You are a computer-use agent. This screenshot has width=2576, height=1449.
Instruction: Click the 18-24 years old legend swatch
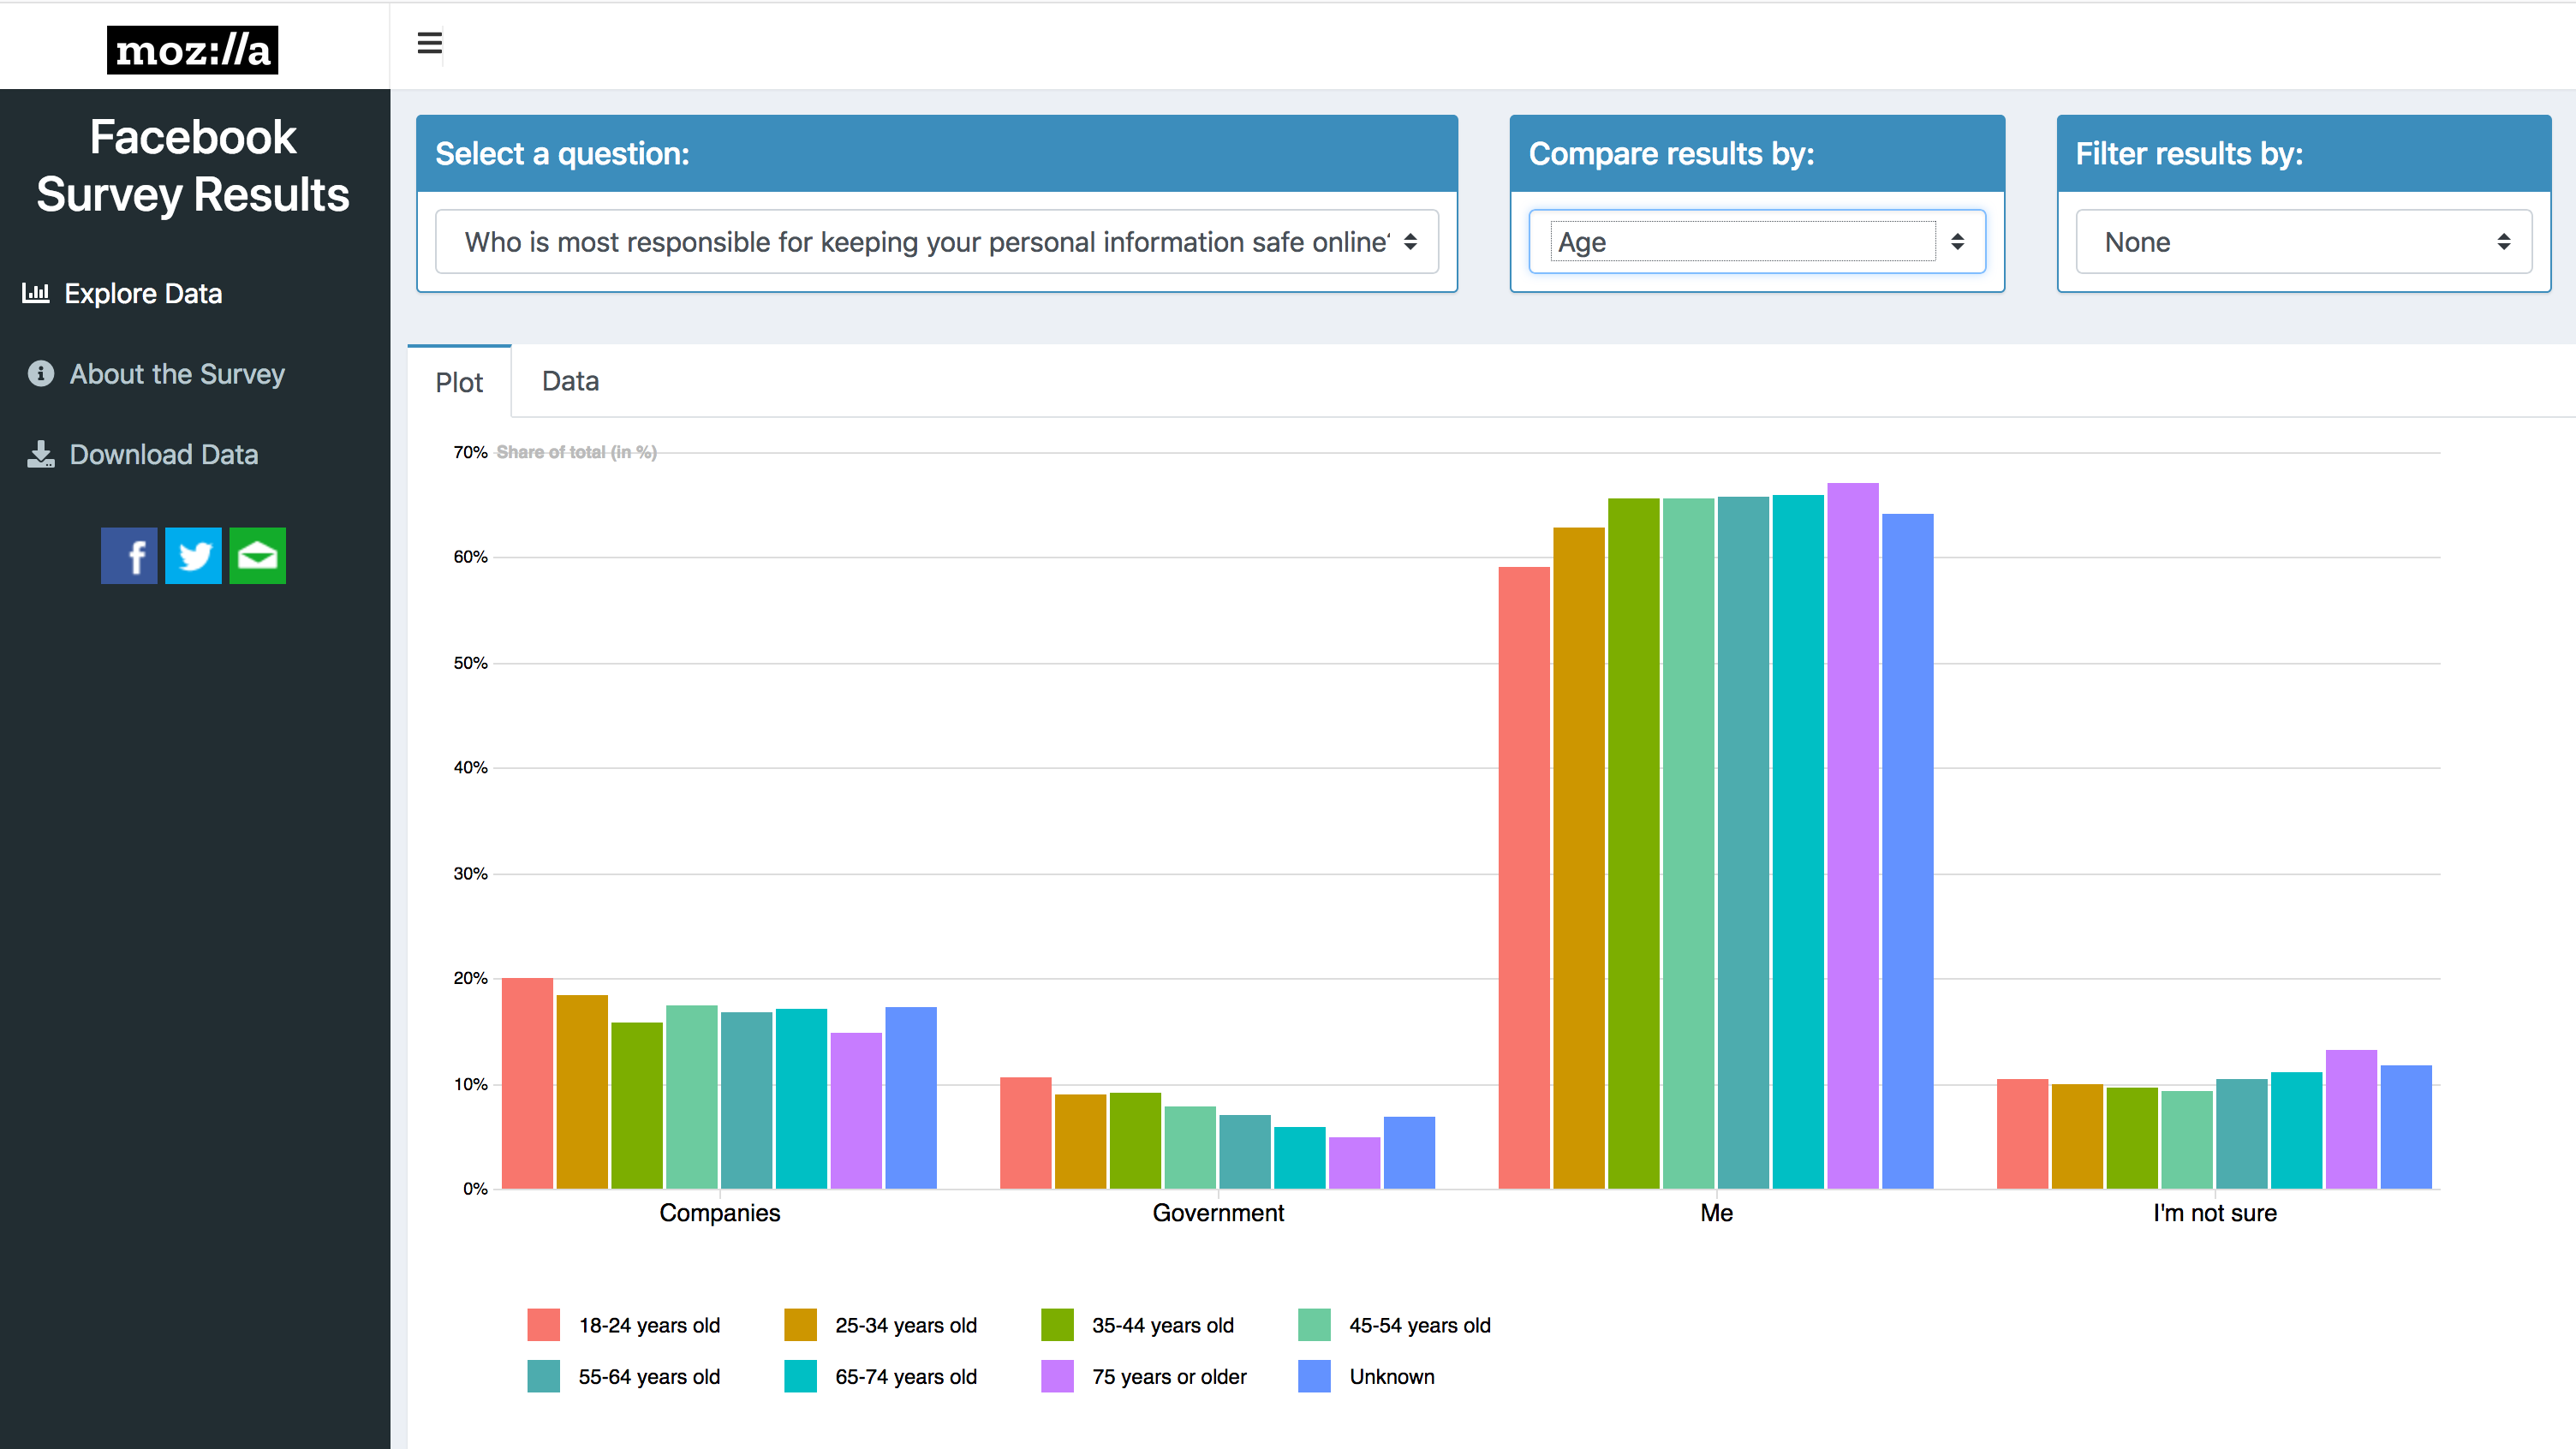tap(543, 1325)
